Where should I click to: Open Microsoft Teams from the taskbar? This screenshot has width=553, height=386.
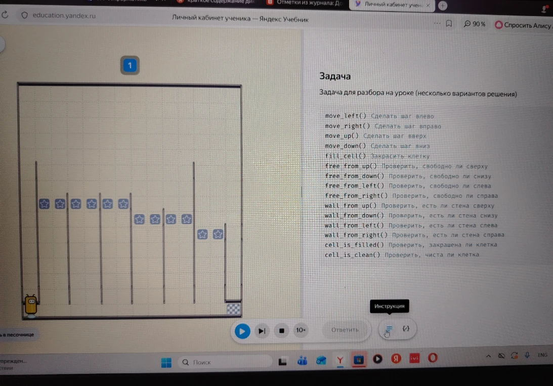click(x=302, y=361)
